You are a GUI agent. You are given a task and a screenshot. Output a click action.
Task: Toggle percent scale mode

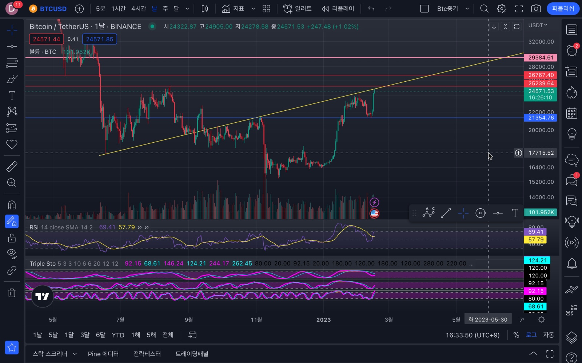coord(516,335)
